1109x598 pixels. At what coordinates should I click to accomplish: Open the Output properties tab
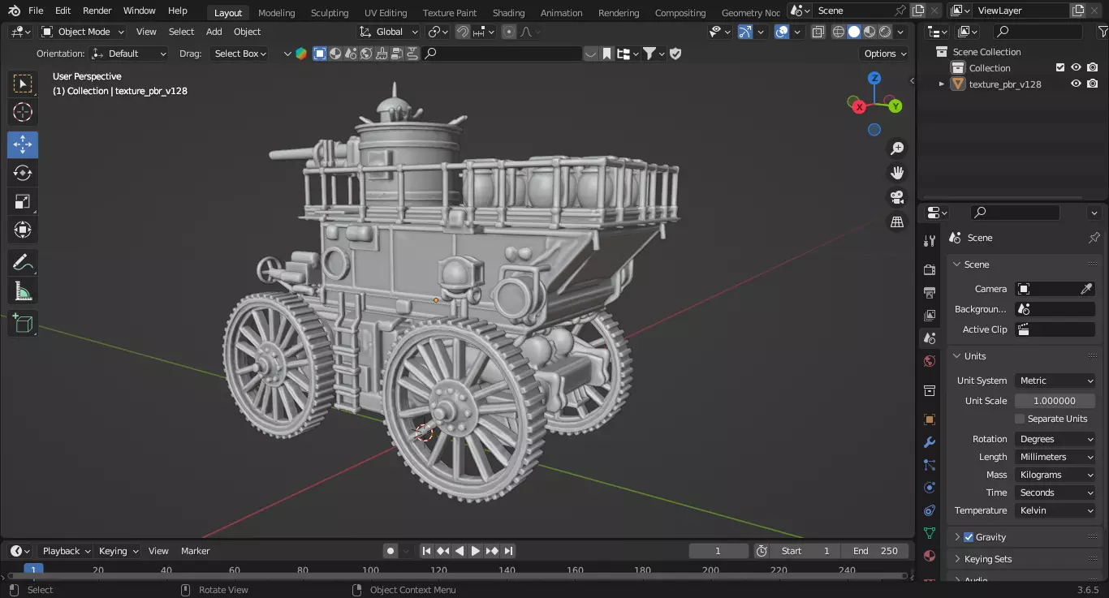tap(930, 292)
